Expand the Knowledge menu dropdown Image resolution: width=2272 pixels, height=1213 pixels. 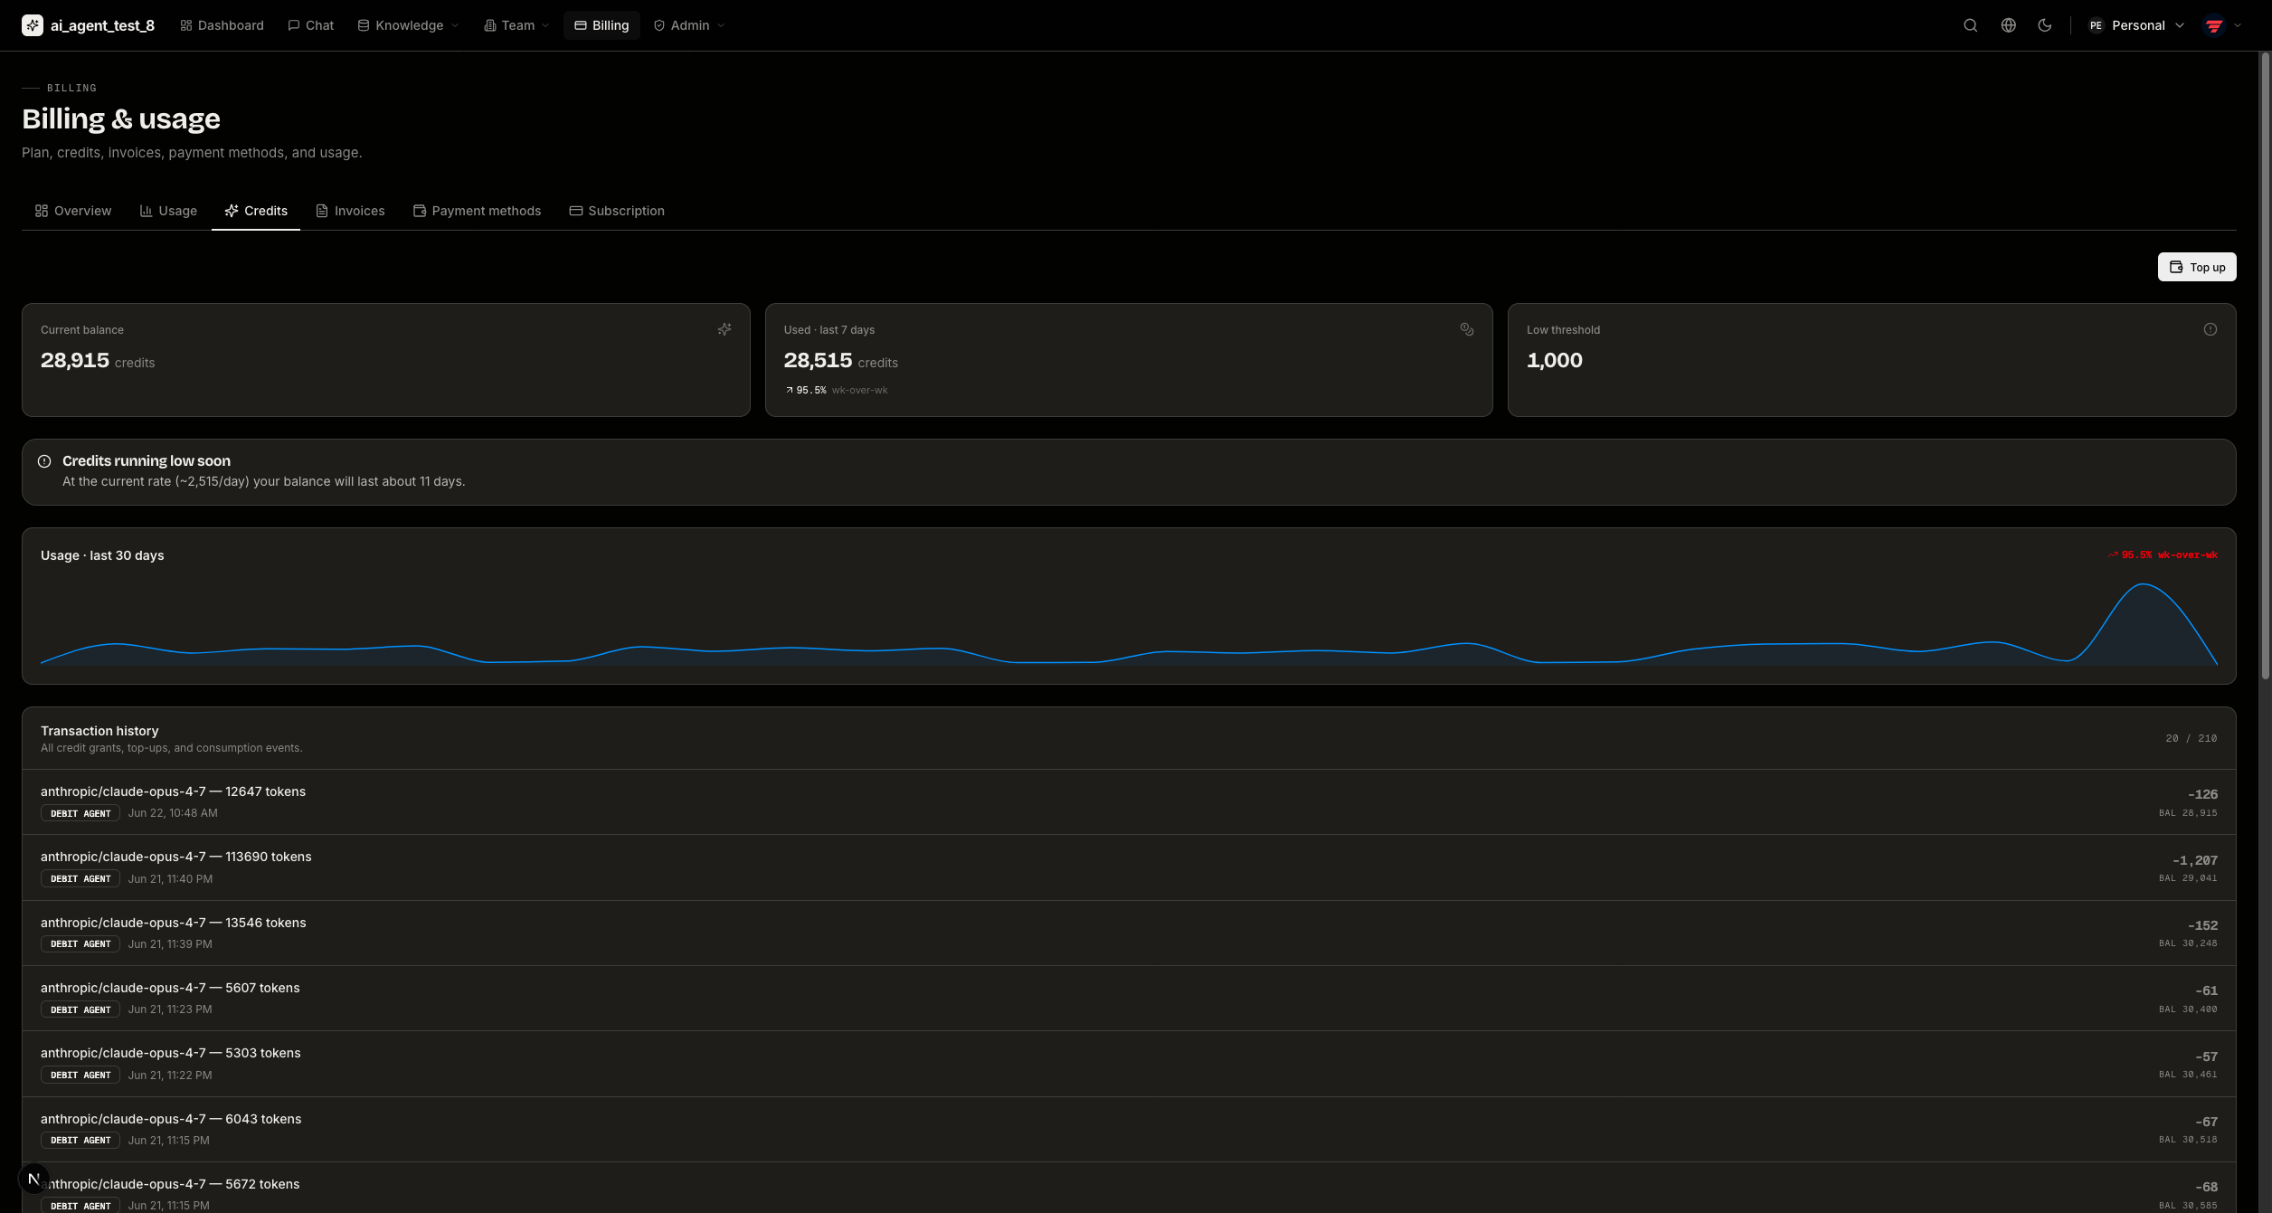point(408,25)
